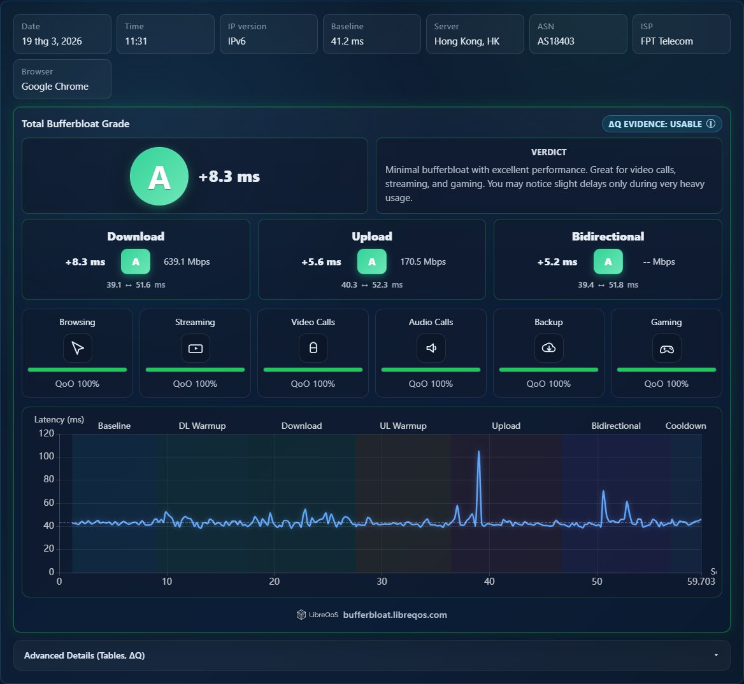The width and height of the screenshot is (744, 684).
Task: Click the 170.5 Mbps upload speed
Action: (x=423, y=262)
